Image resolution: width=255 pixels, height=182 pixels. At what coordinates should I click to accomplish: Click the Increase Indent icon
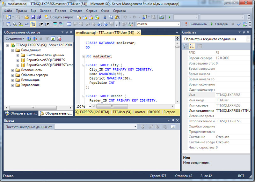coord(47,24)
